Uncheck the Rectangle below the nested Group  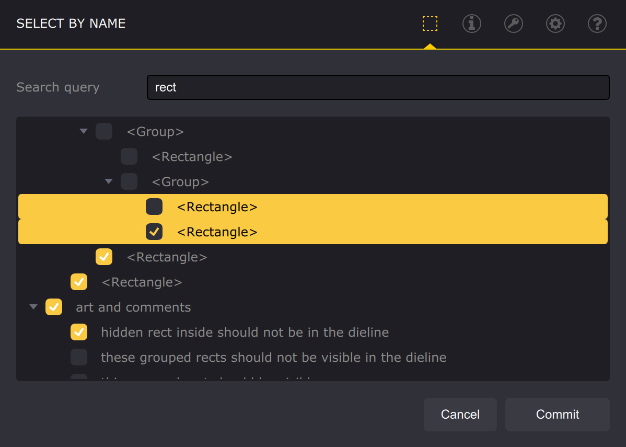click(x=104, y=257)
